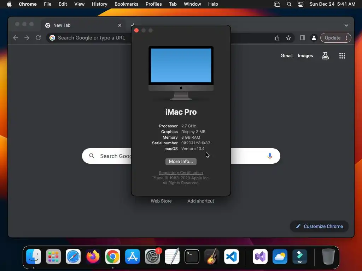Viewport: 362px width, 271px height.
Task: Open Chrome's three-dot menu
Action: tap(346, 38)
